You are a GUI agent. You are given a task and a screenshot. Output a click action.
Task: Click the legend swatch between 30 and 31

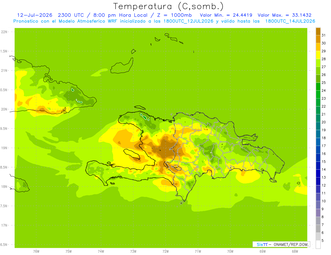[x=318, y=39]
